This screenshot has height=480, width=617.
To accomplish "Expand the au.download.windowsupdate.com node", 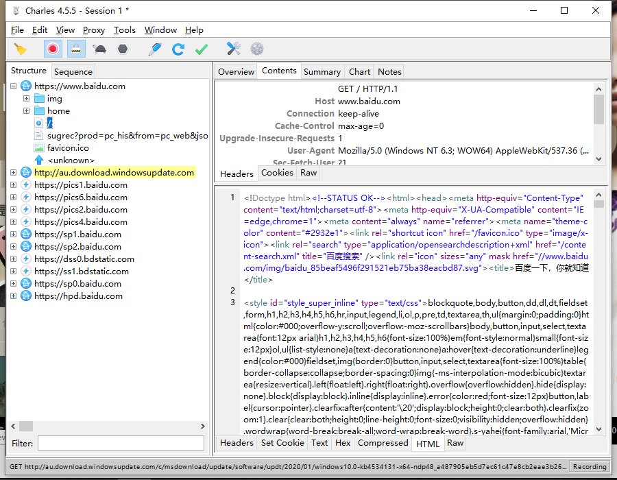I will click(x=14, y=172).
